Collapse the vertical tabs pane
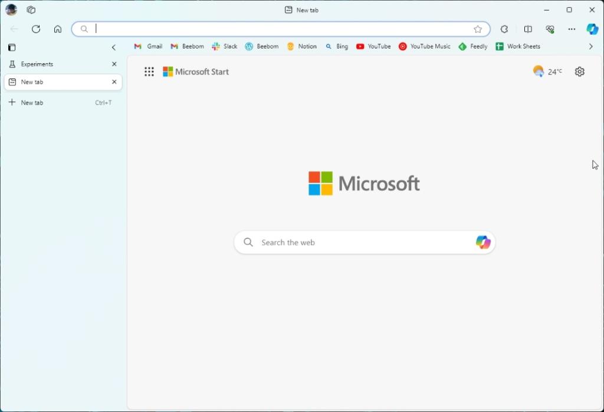Screen dimensions: 604x412 114,47
